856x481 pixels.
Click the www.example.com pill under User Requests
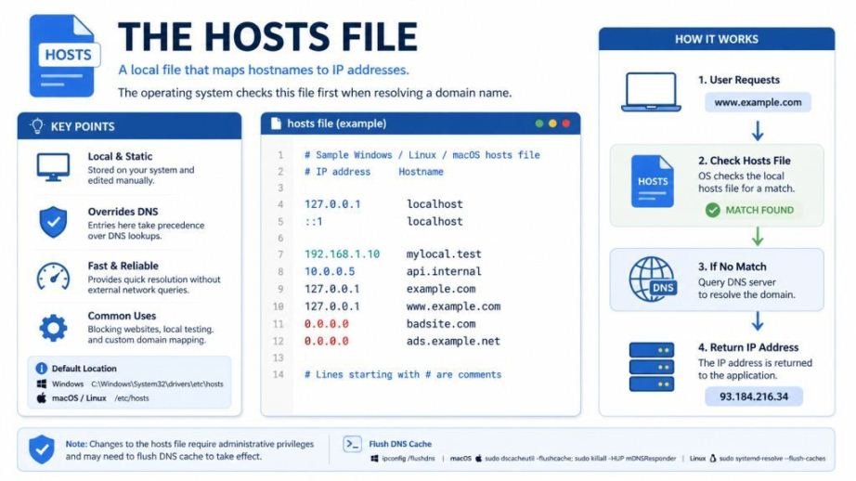coord(758,102)
